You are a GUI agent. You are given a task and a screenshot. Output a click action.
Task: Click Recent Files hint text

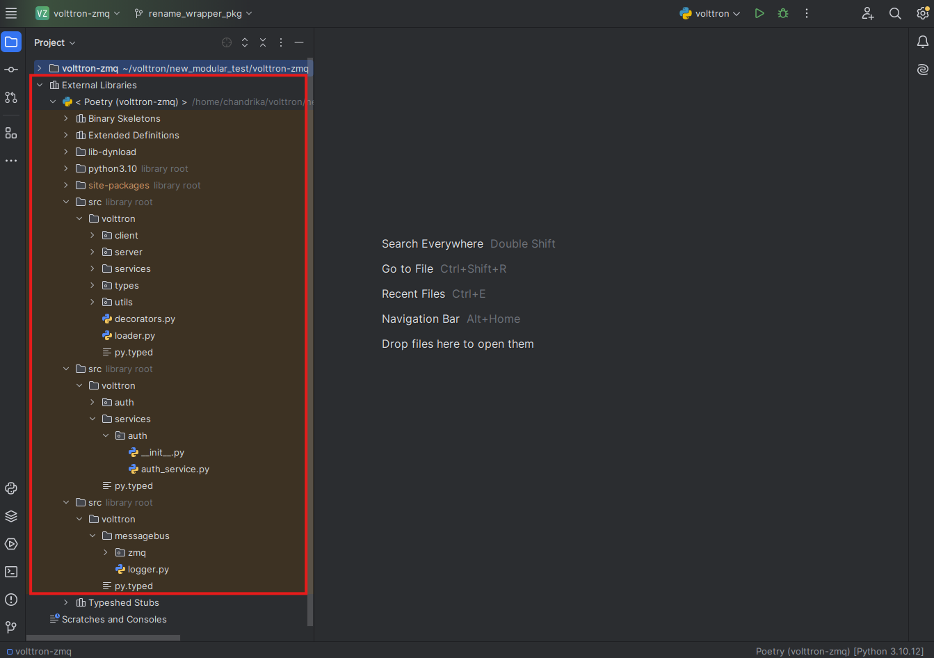coord(413,294)
